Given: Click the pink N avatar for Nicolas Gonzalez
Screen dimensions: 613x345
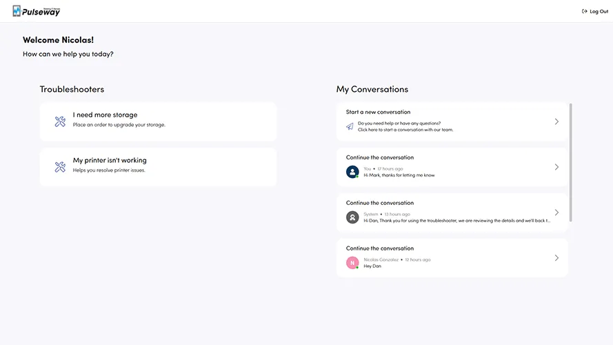Looking at the screenshot, I should click(x=352, y=262).
